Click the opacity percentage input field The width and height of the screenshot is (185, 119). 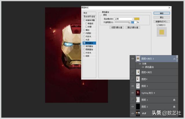point(134,22)
